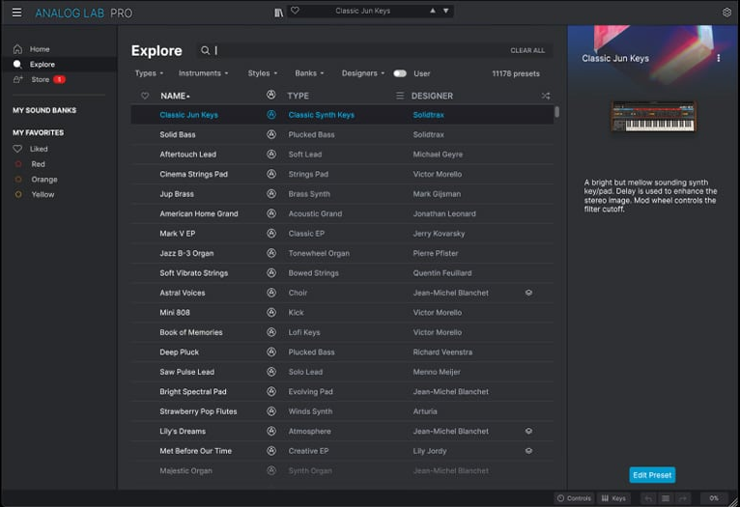Click Arturia icon on Book of Memories row
The image size is (740, 507).
point(271,332)
